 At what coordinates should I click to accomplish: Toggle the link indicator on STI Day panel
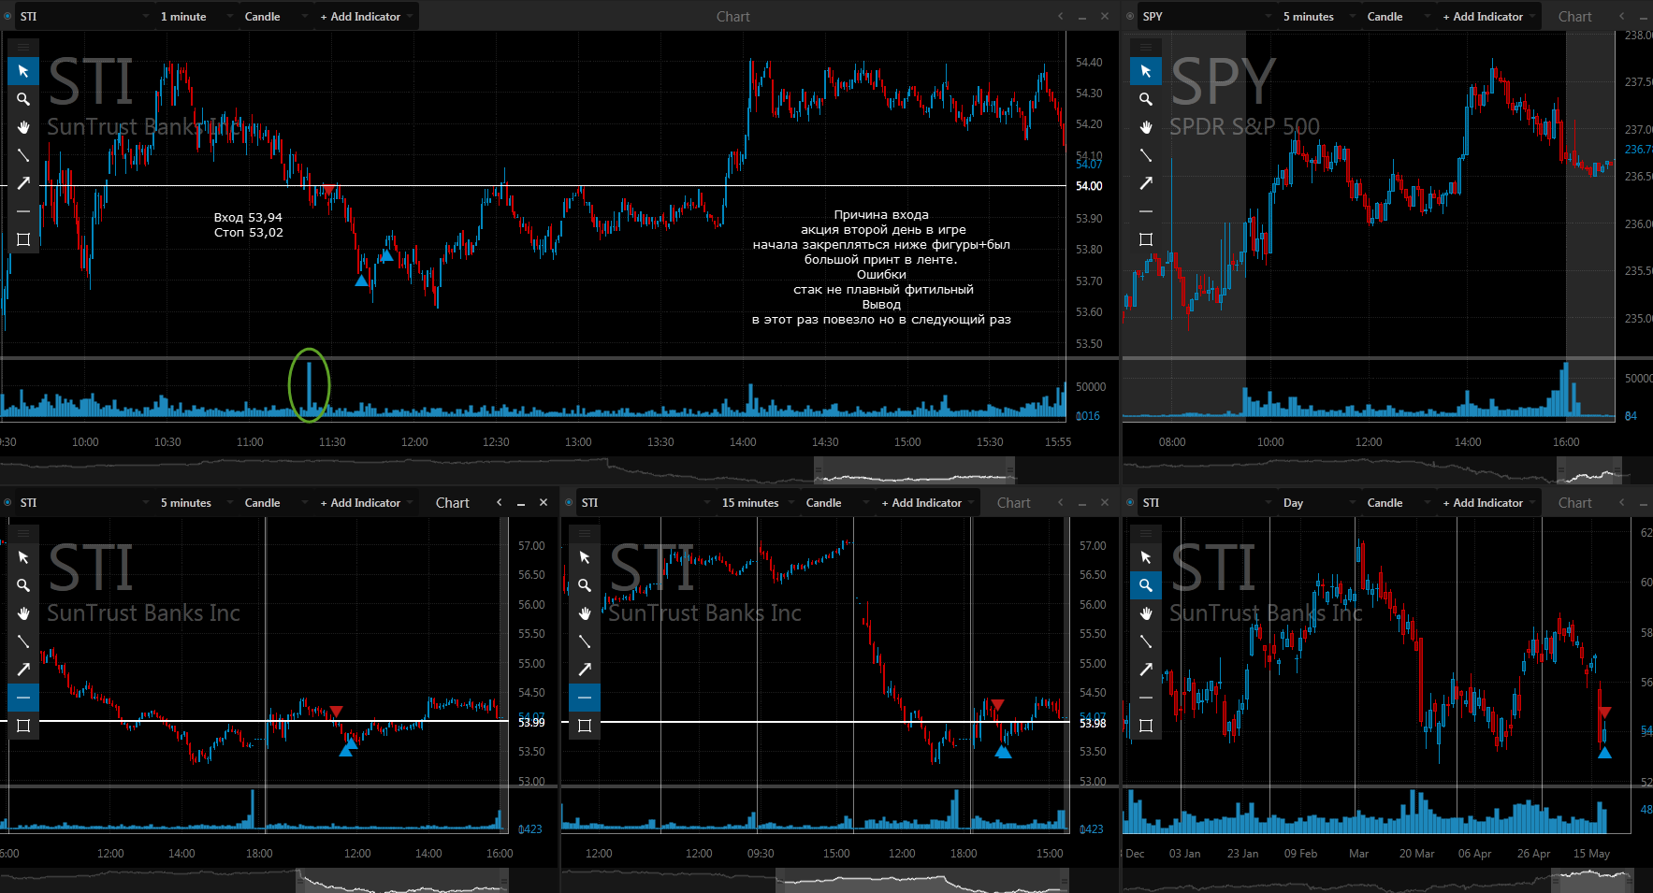tap(1131, 502)
